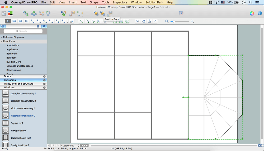Expand the Fishbone Diagrams category

2,37
